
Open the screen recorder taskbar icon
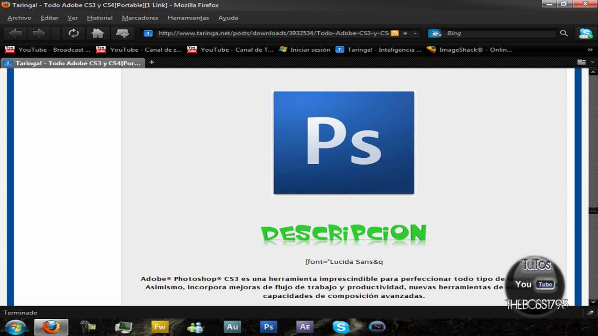[377, 327]
